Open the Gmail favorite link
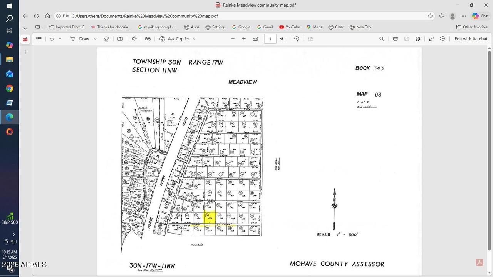493x277 pixels. [265, 27]
